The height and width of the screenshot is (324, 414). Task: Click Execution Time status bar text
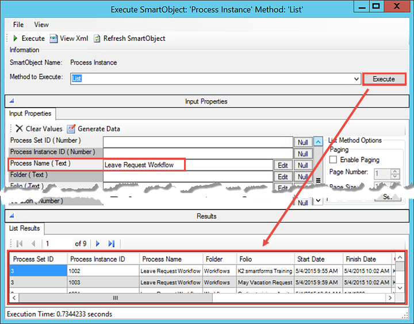click(60, 314)
